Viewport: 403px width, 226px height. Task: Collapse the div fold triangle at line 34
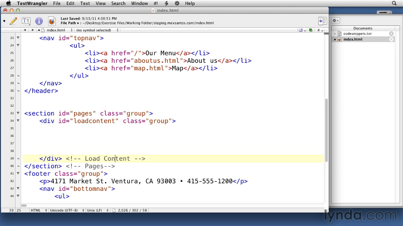tap(18, 121)
